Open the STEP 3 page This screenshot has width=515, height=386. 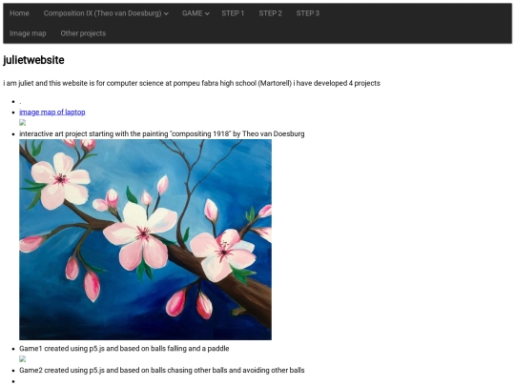click(x=308, y=13)
